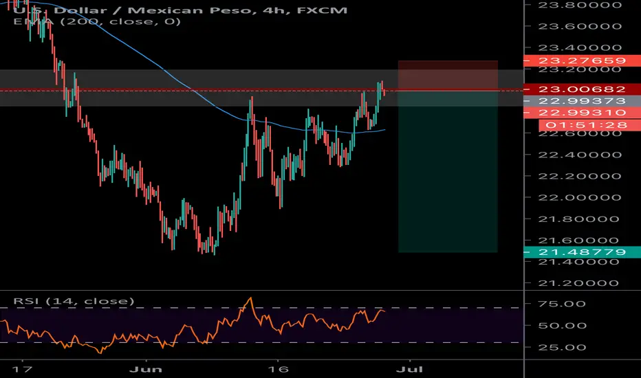Click the Jul date label on time axis
The height and width of the screenshot is (378, 641).
tap(410, 370)
